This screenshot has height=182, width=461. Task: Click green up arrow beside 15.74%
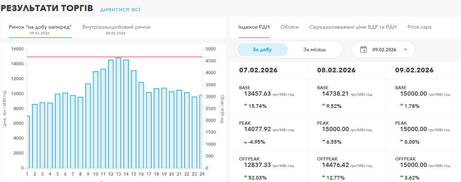coord(245,105)
